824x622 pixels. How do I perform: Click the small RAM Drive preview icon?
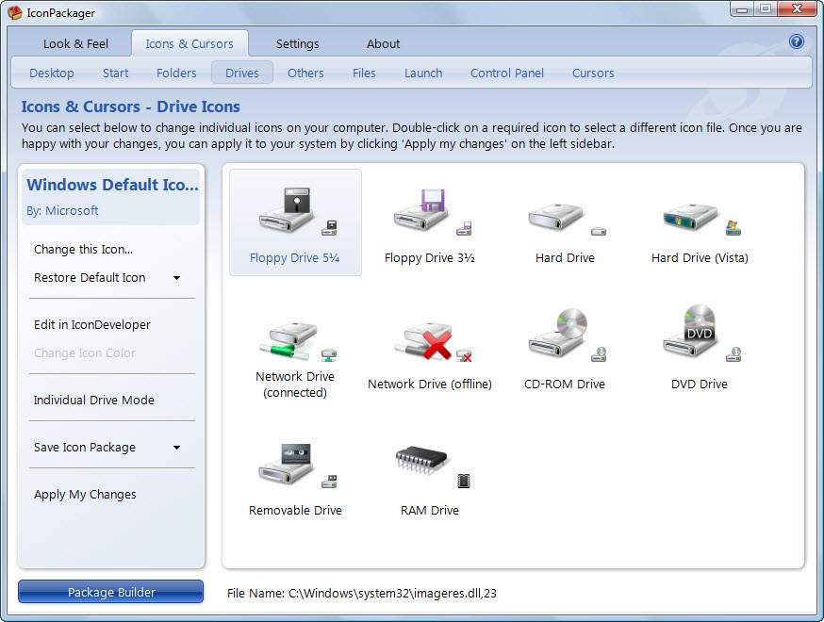click(464, 481)
